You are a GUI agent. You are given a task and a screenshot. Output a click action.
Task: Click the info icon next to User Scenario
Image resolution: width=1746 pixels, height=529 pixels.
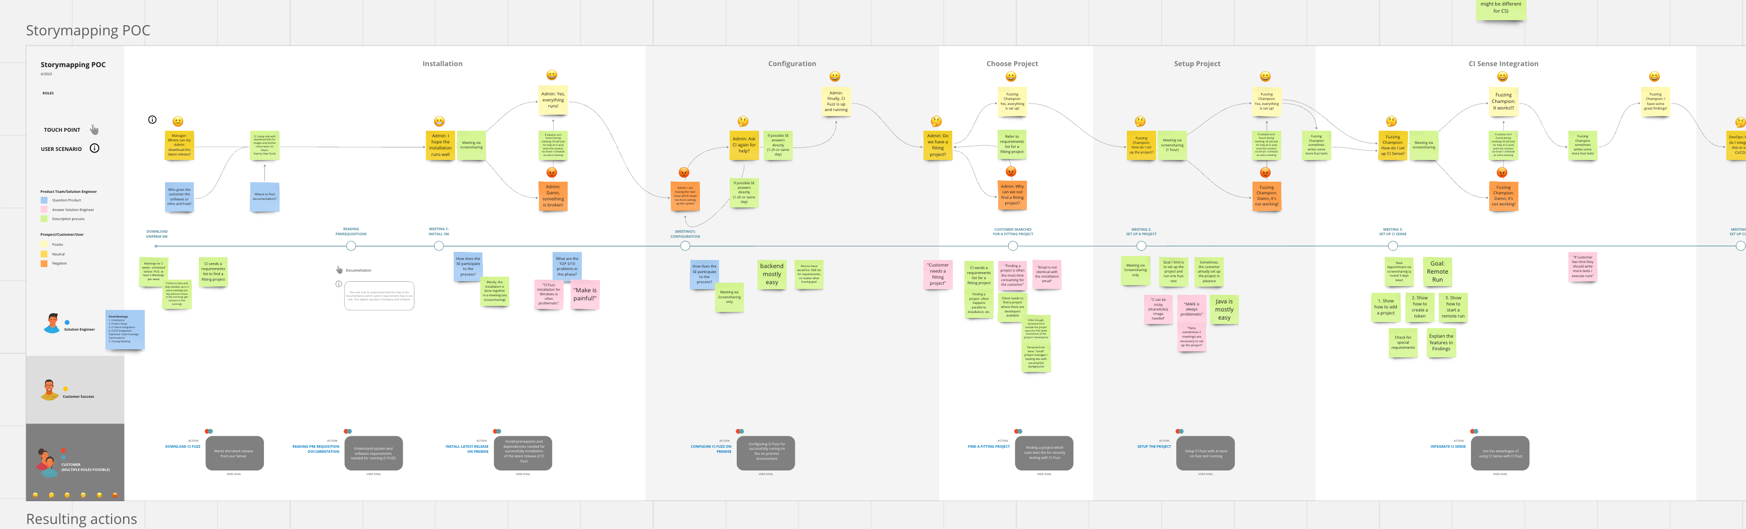[95, 148]
